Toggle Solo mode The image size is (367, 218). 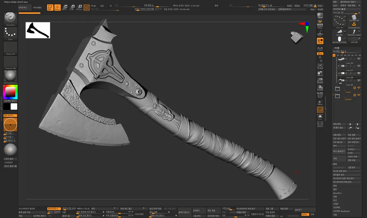[x=320, y=117]
